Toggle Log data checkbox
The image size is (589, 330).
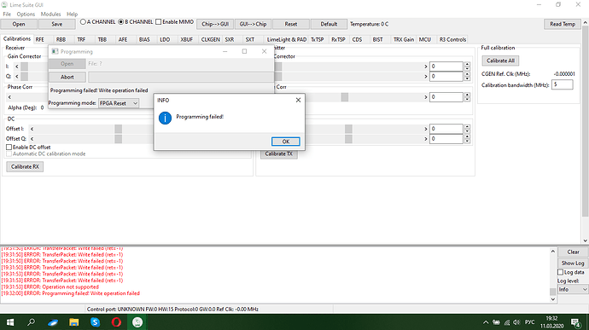[x=561, y=272]
